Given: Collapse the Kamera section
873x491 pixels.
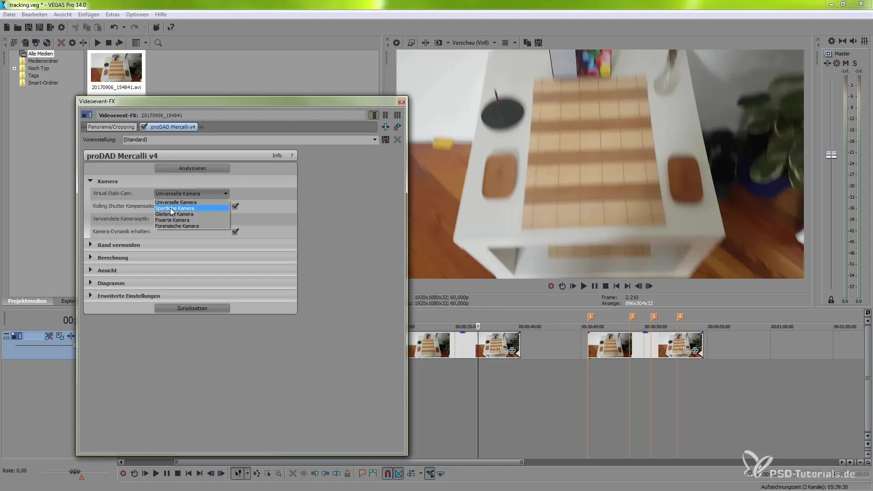Looking at the screenshot, I should click(90, 181).
